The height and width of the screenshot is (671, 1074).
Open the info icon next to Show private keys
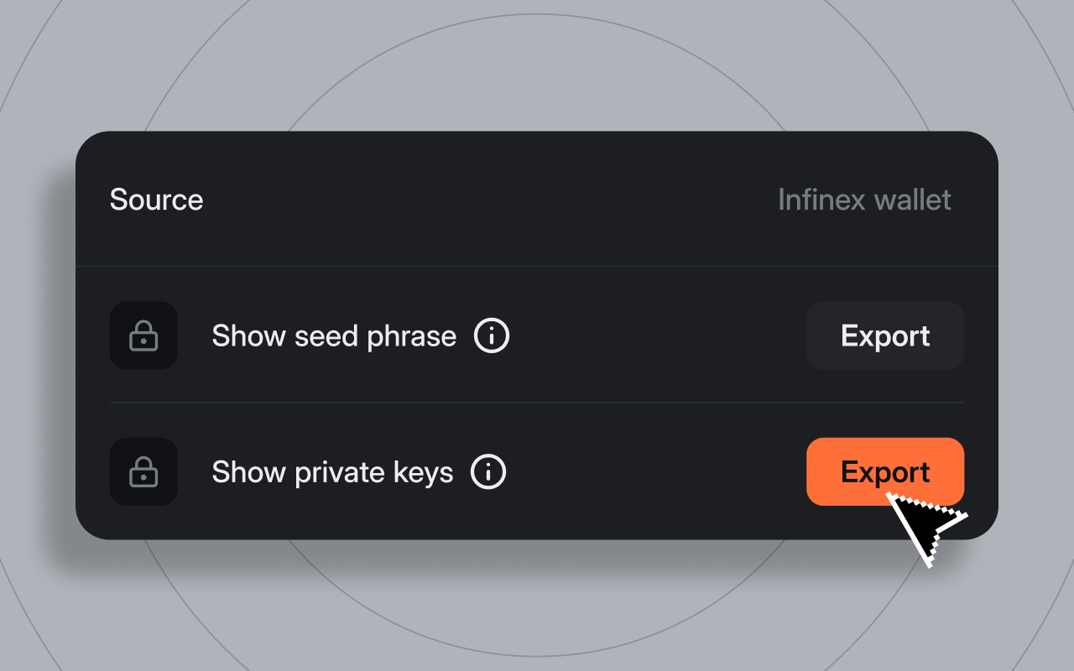488,471
